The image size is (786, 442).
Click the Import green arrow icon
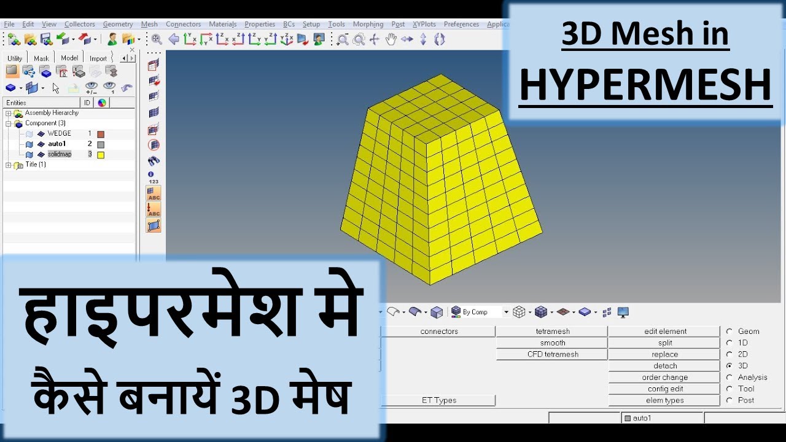click(x=62, y=39)
